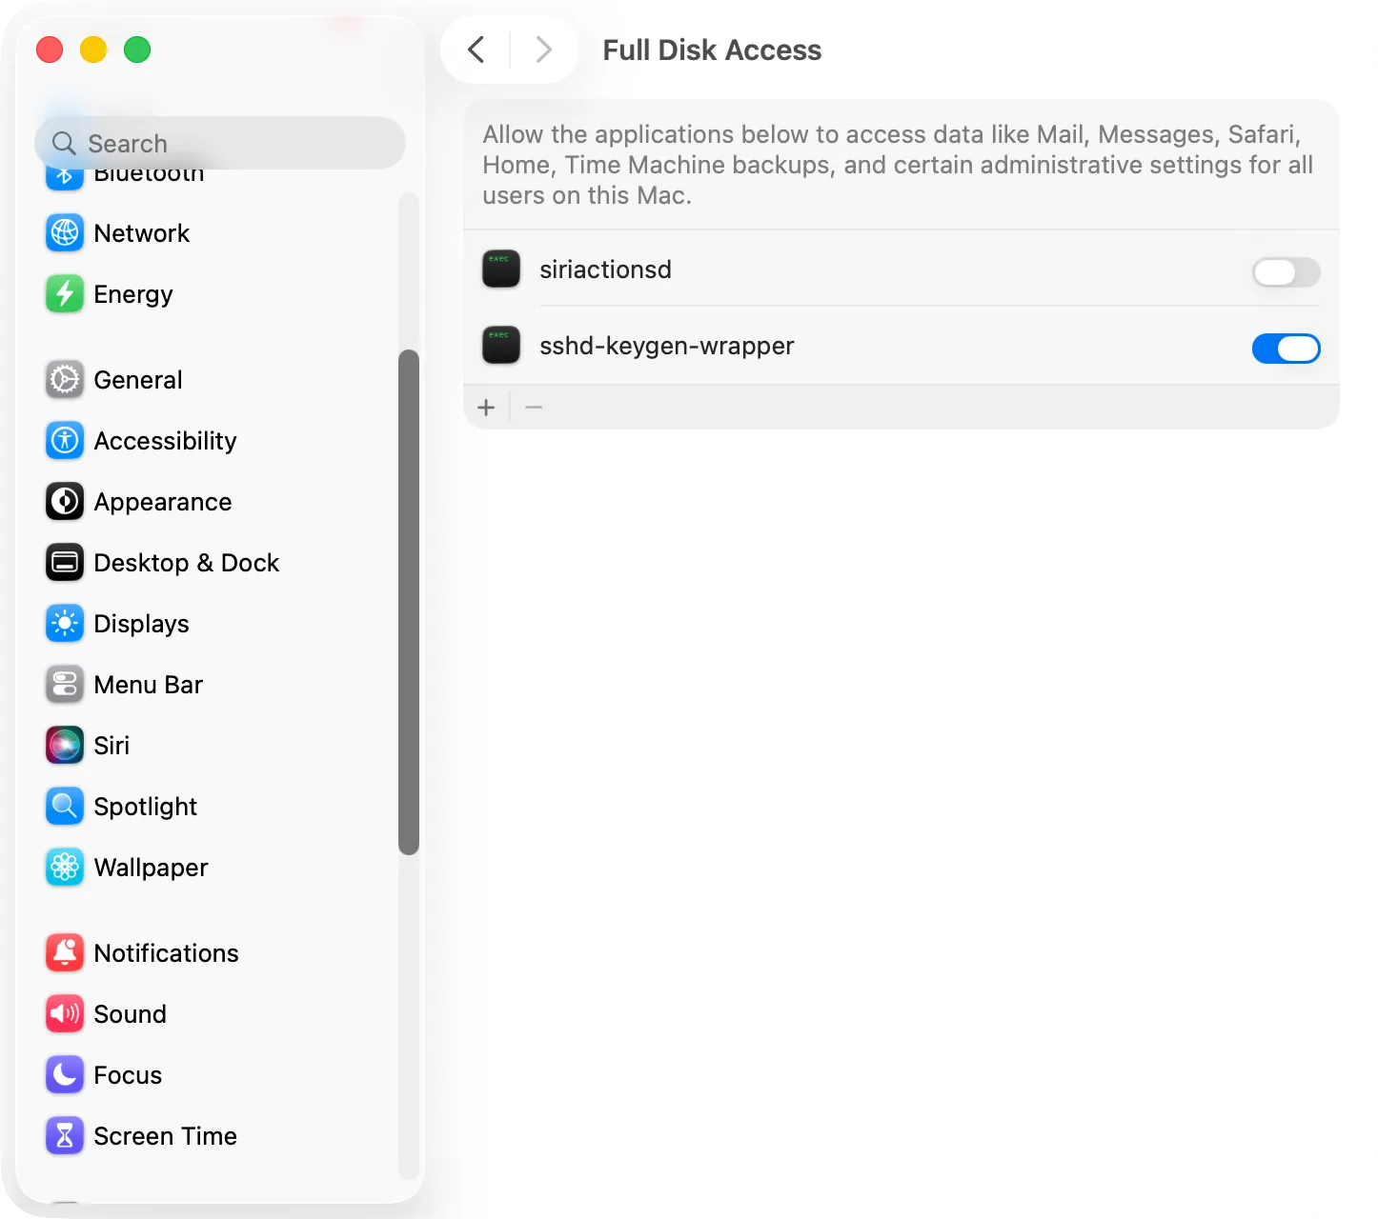This screenshot has height=1219, width=1378.
Task: Select the Spotlight magnifier icon
Action: (65, 807)
